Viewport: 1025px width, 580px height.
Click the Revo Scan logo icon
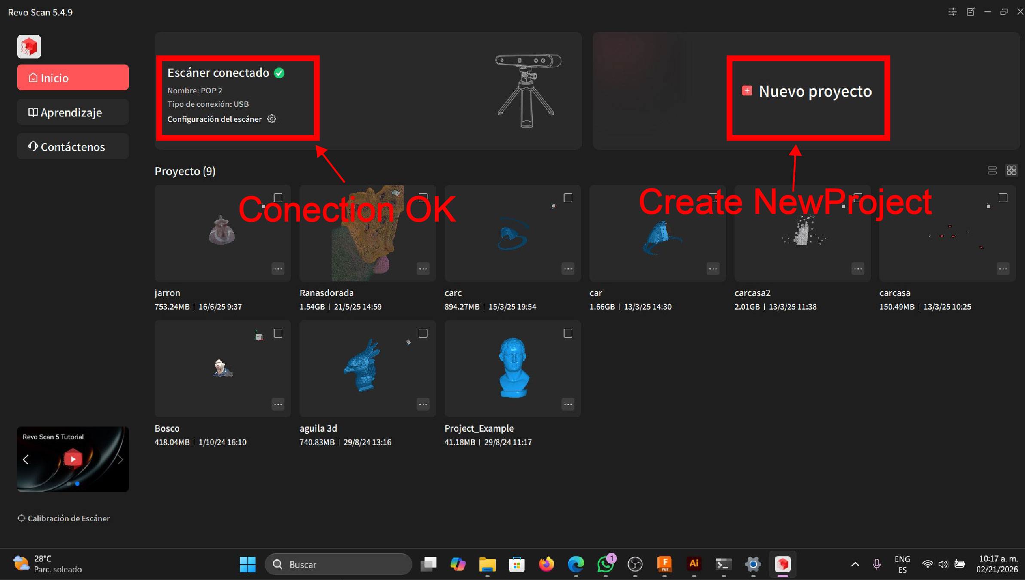point(29,46)
